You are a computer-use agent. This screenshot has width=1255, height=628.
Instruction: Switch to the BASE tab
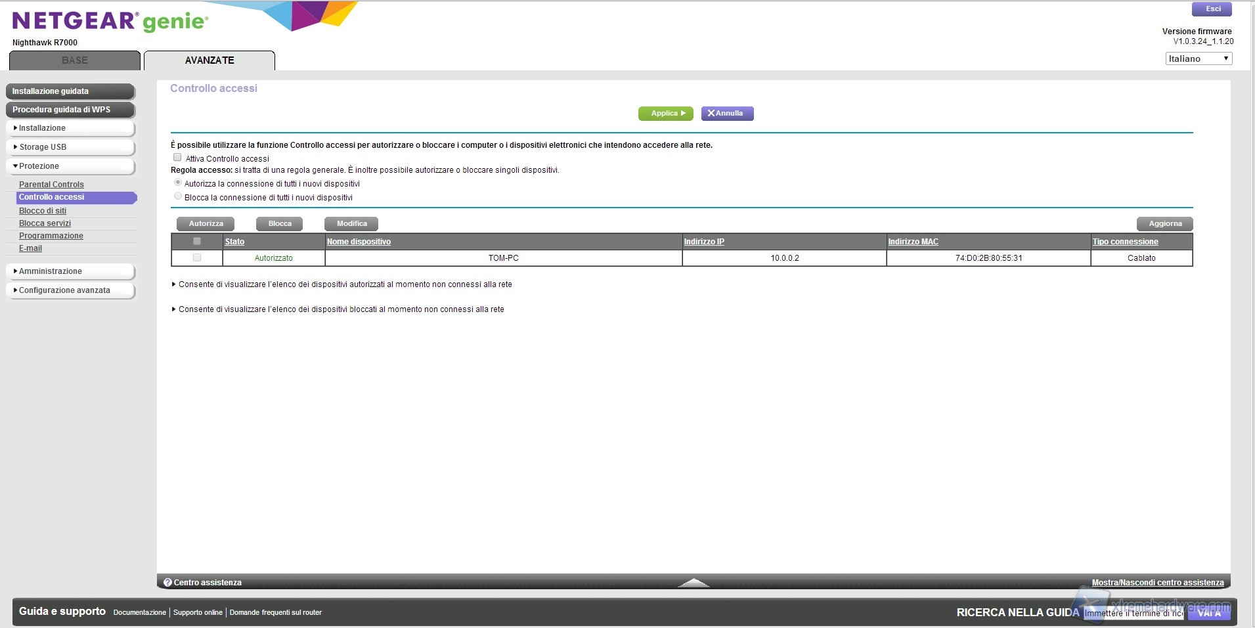[x=75, y=60]
